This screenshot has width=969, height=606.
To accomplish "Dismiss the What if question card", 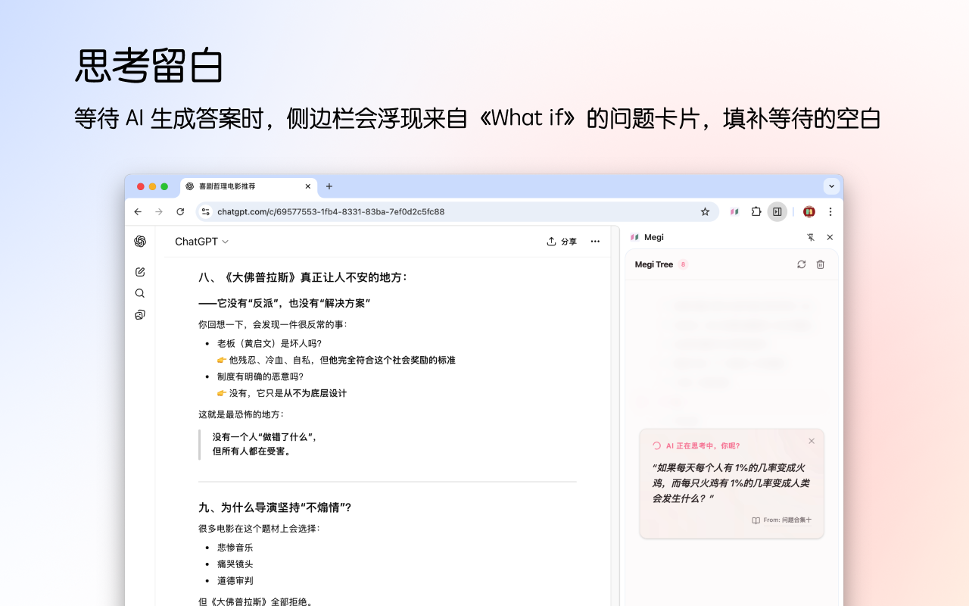I will [x=812, y=440].
